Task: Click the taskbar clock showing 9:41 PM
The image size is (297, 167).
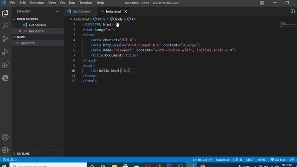Action: 287,165
